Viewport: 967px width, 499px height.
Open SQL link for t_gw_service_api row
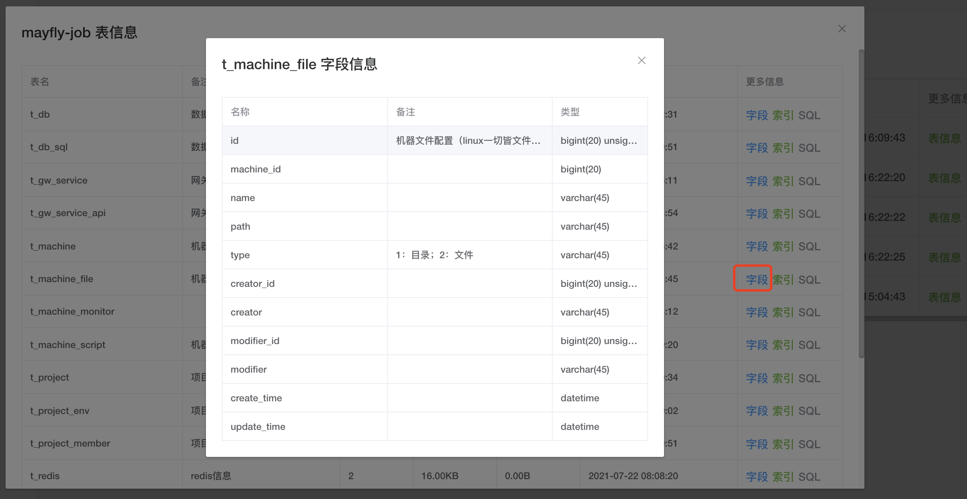[809, 214]
